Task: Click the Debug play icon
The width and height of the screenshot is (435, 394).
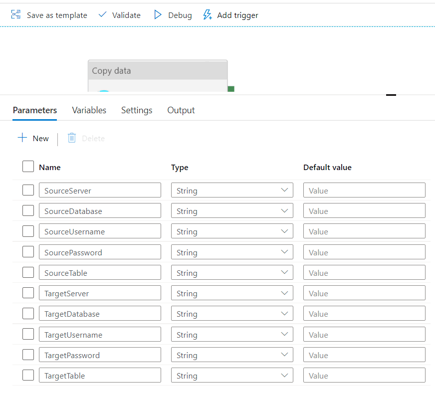Action: 158,14
